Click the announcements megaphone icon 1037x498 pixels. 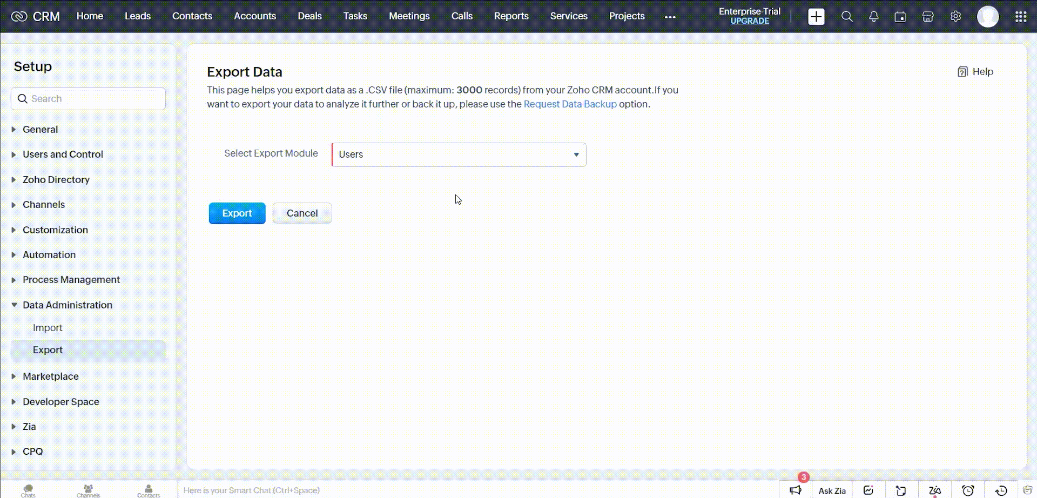coord(796,490)
